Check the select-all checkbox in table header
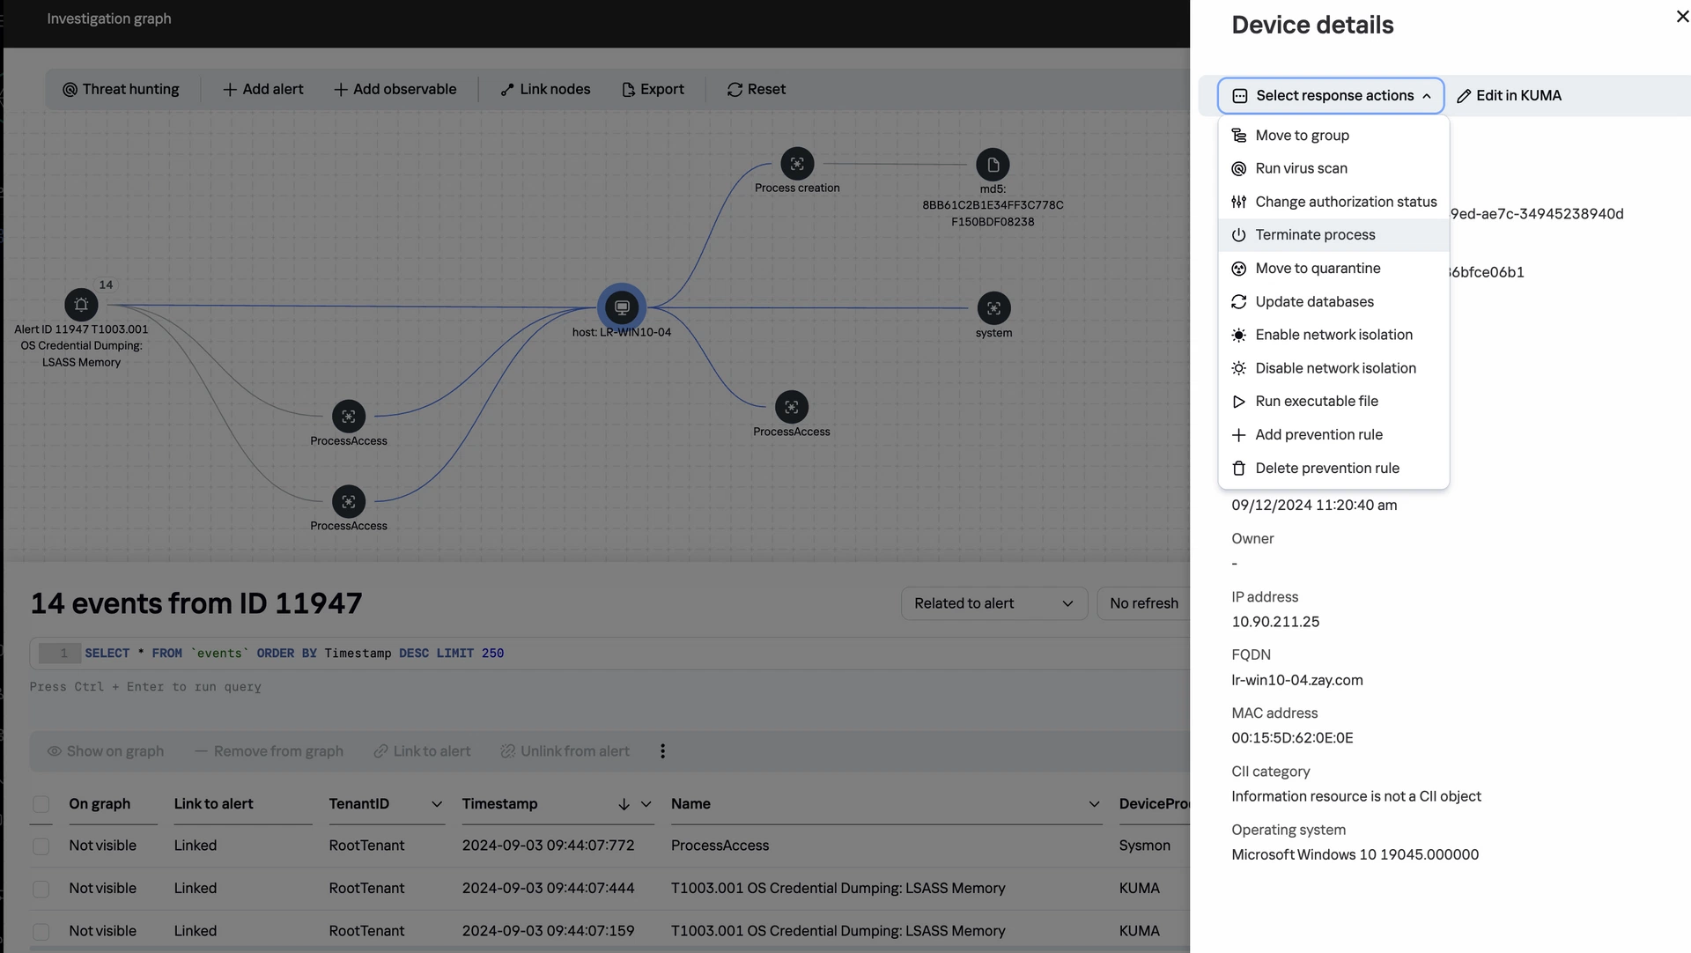 [41, 804]
